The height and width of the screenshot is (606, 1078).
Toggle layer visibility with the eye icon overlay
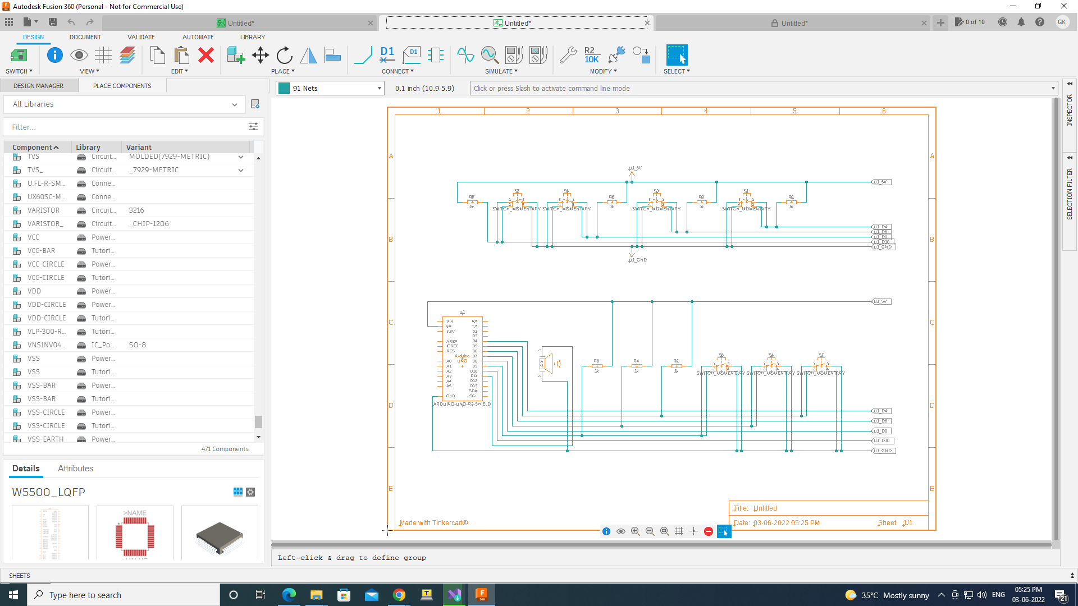pyautogui.click(x=620, y=531)
